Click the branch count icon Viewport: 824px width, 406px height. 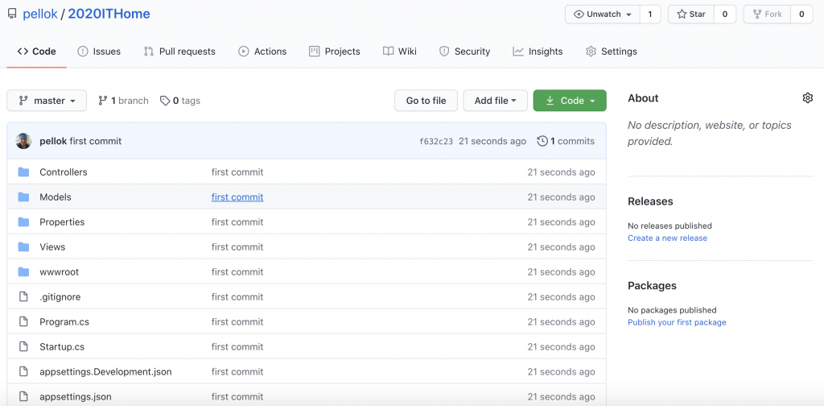point(103,101)
